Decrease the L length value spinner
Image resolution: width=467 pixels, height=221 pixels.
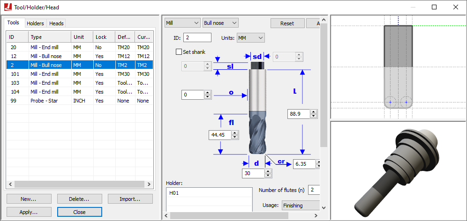pos(314,116)
